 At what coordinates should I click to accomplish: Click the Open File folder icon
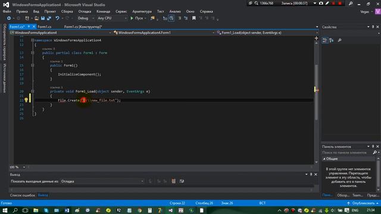(36, 18)
